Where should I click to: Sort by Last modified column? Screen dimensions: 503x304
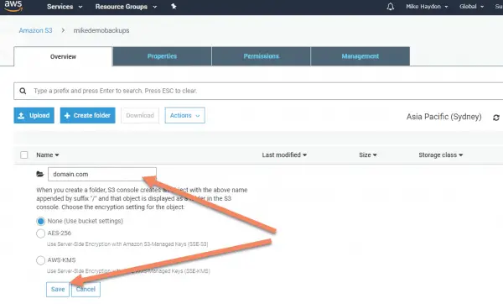pos(284,155)
